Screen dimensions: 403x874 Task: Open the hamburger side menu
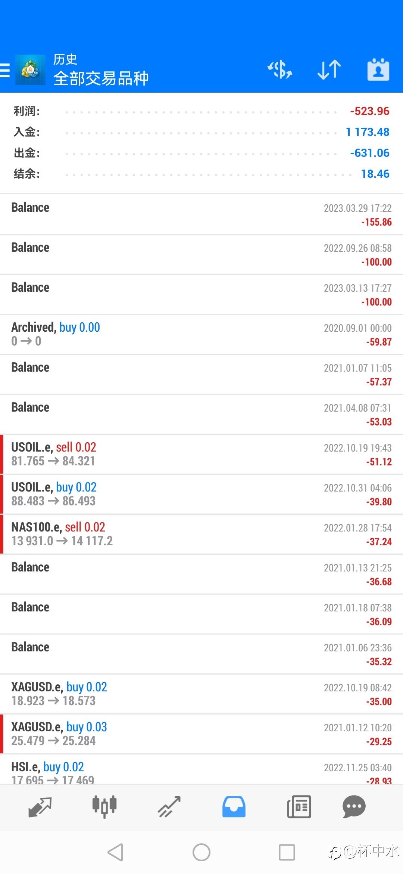coord(5,70)
